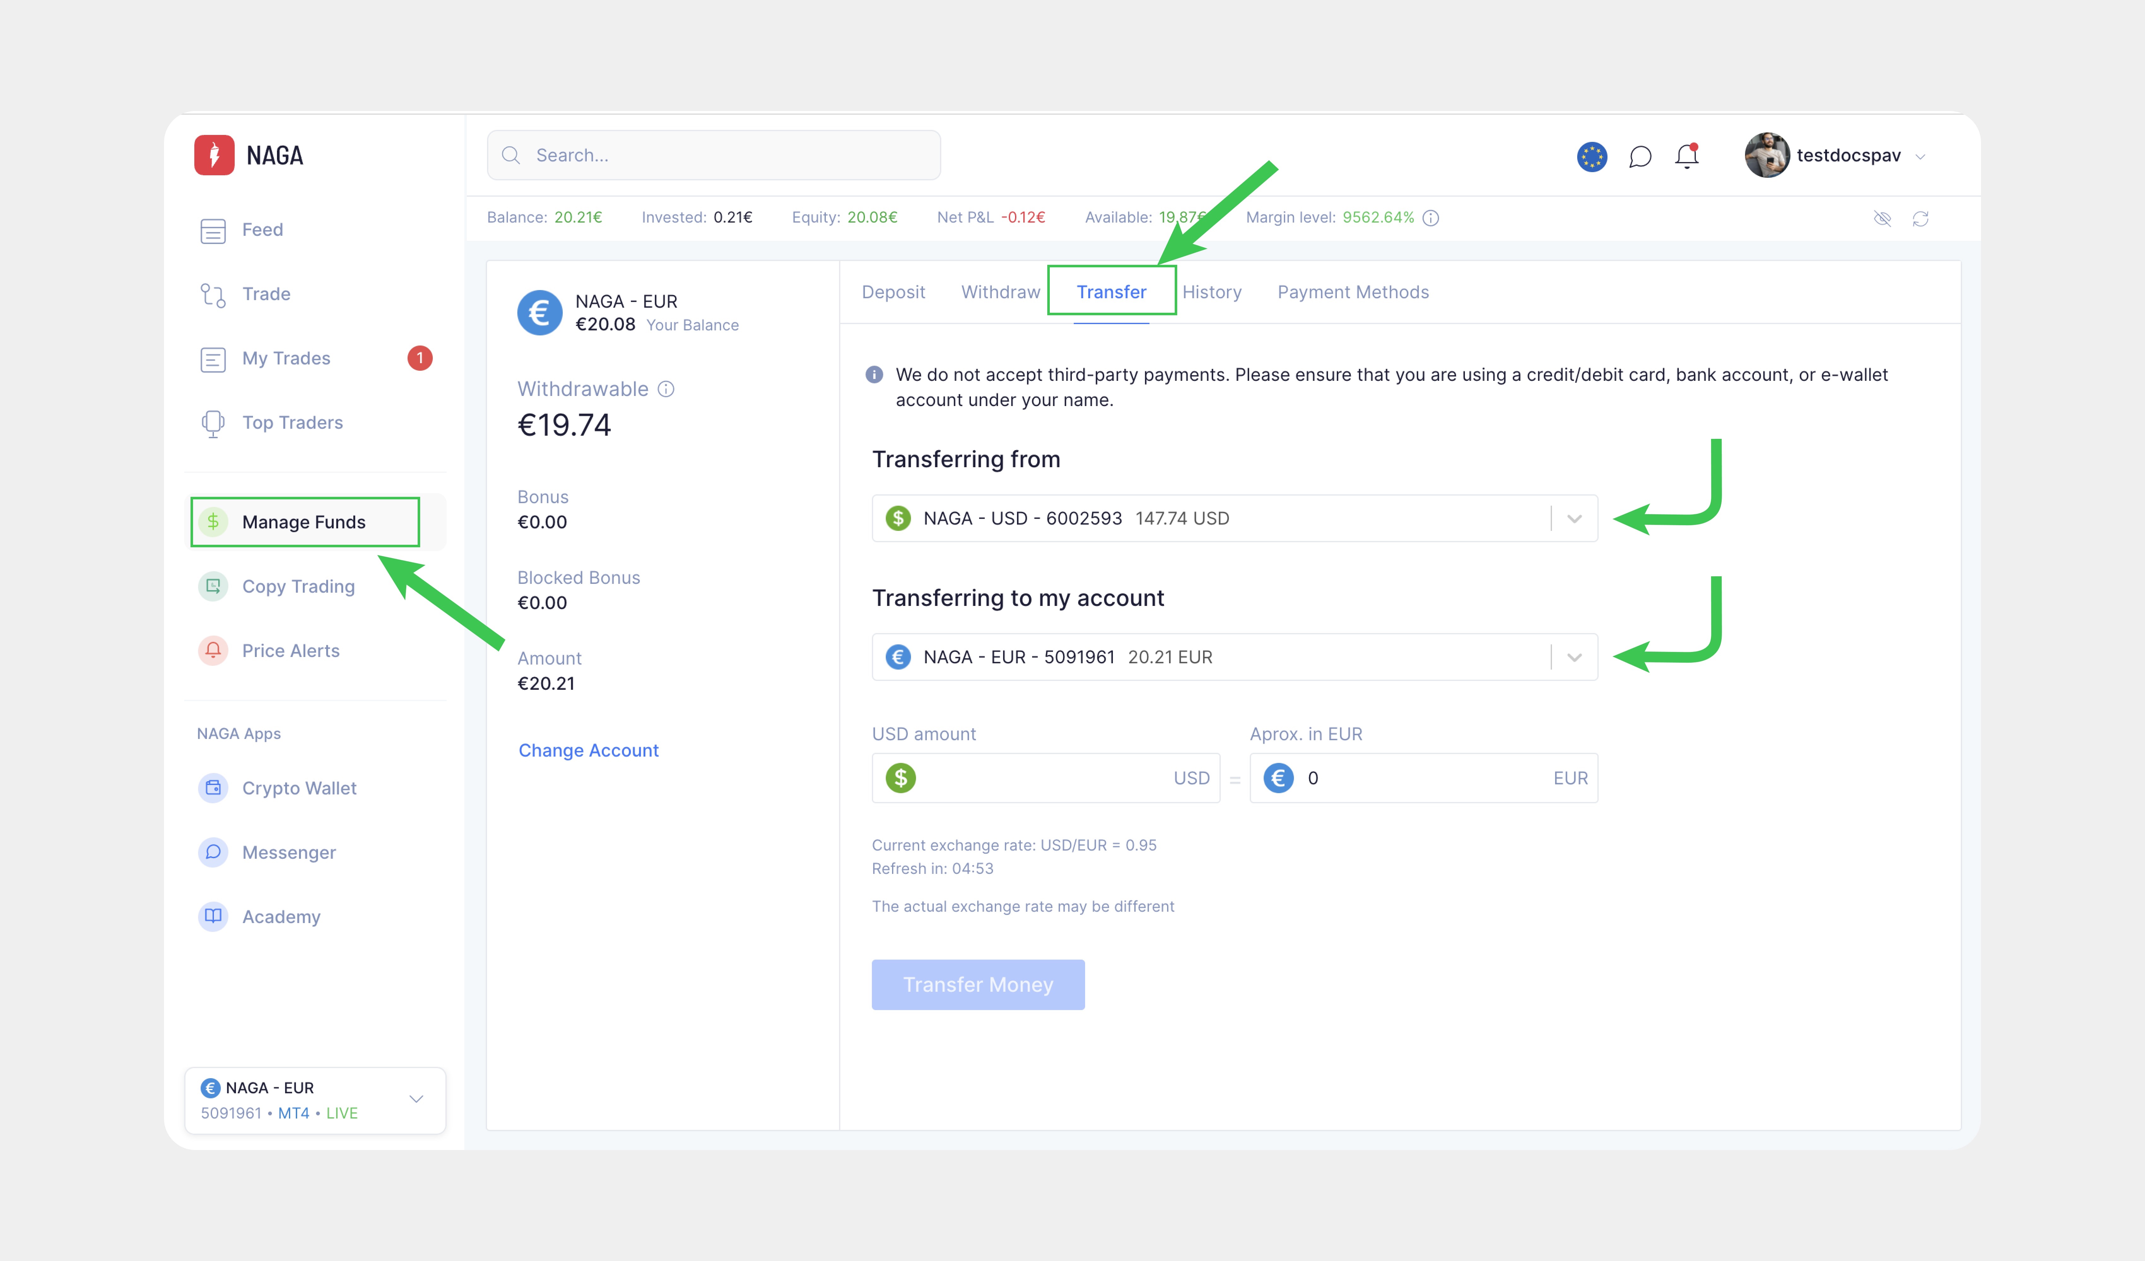2145x1261 pixels.
Task: Click the Margin level 9562.64% value
Action: 1378,218
